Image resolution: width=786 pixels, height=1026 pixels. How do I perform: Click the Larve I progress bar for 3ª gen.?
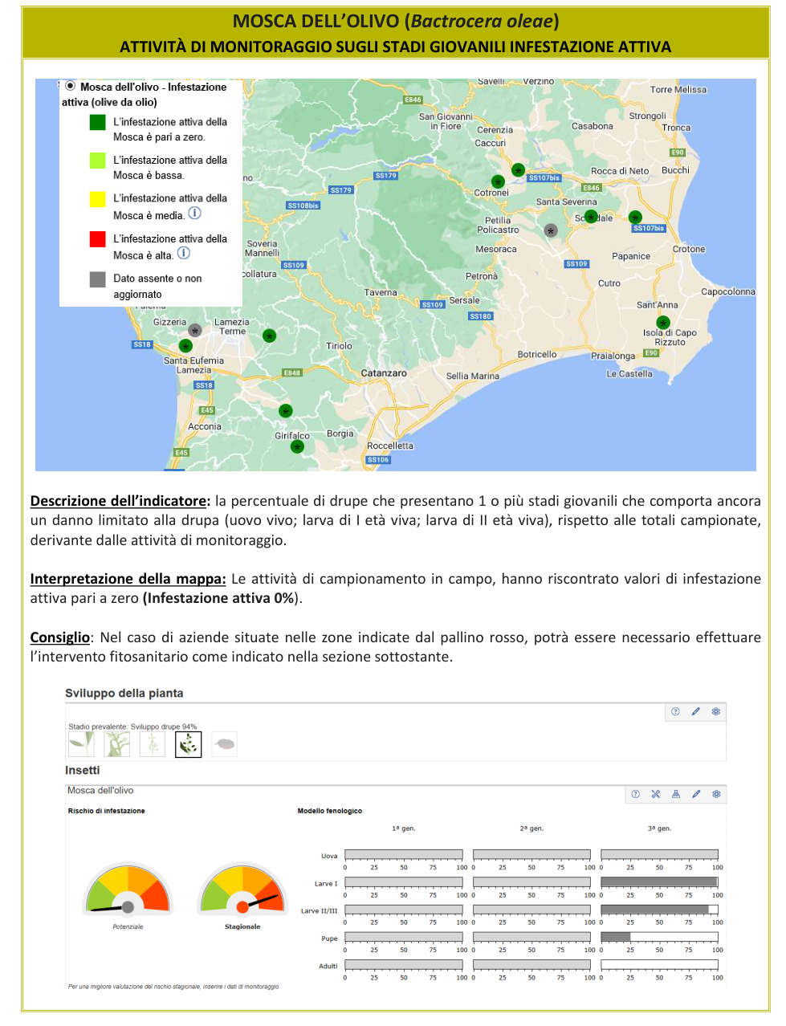pos(659,882)
